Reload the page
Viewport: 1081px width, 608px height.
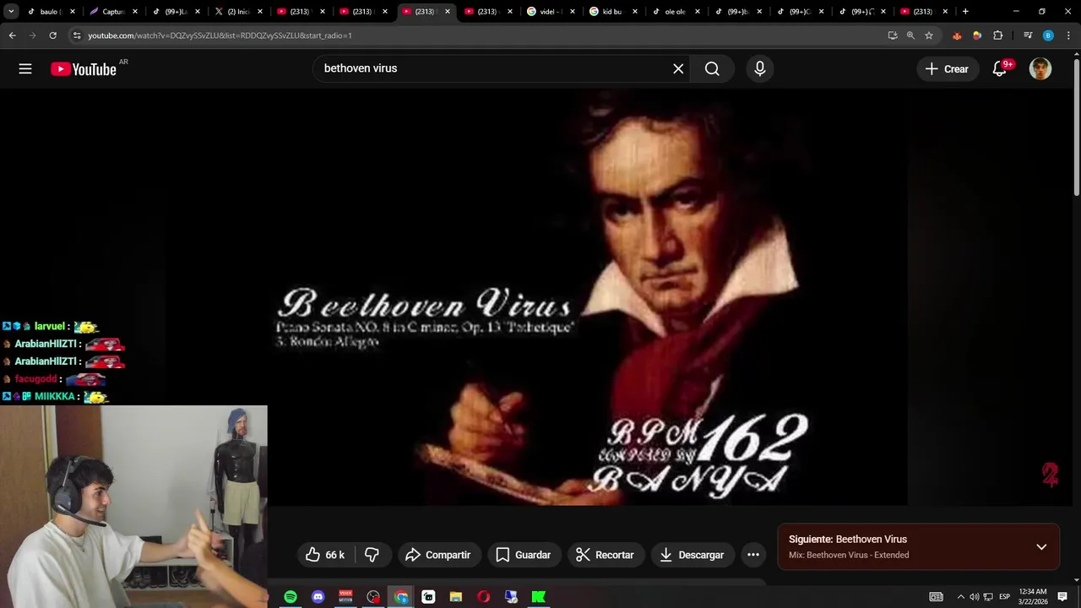pyautogui.click(x=52, y=35)
